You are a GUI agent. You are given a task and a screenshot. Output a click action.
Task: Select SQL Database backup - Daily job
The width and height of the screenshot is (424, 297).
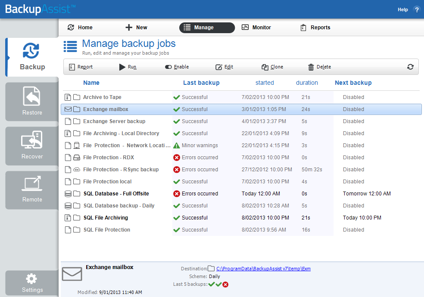(241, 206)
